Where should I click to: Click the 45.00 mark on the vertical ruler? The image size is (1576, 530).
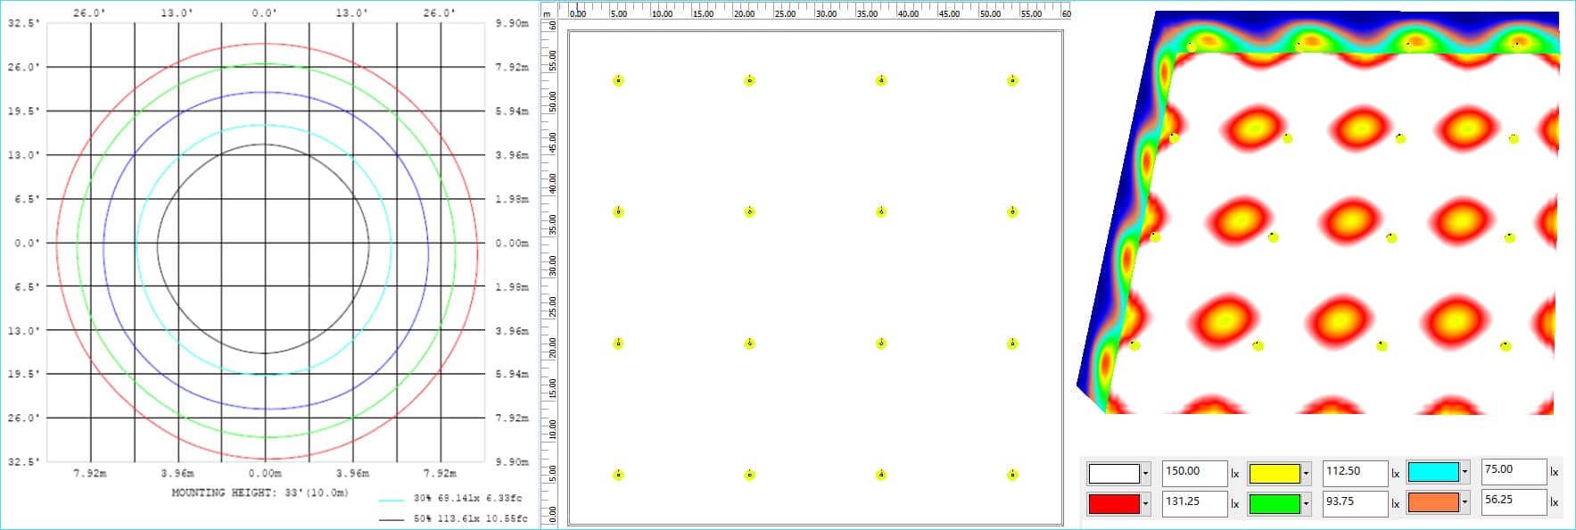552,142
